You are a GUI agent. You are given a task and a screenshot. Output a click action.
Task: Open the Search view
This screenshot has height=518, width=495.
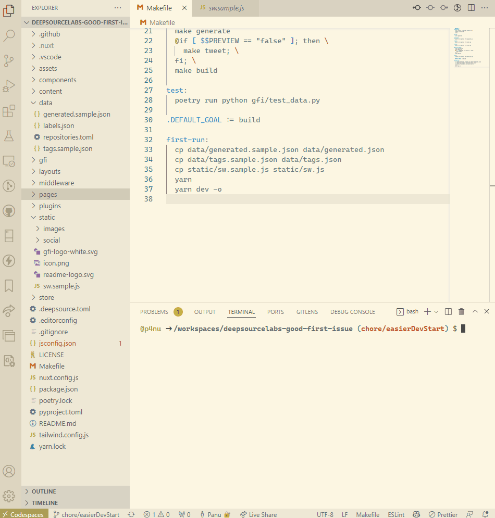(9, 35)
